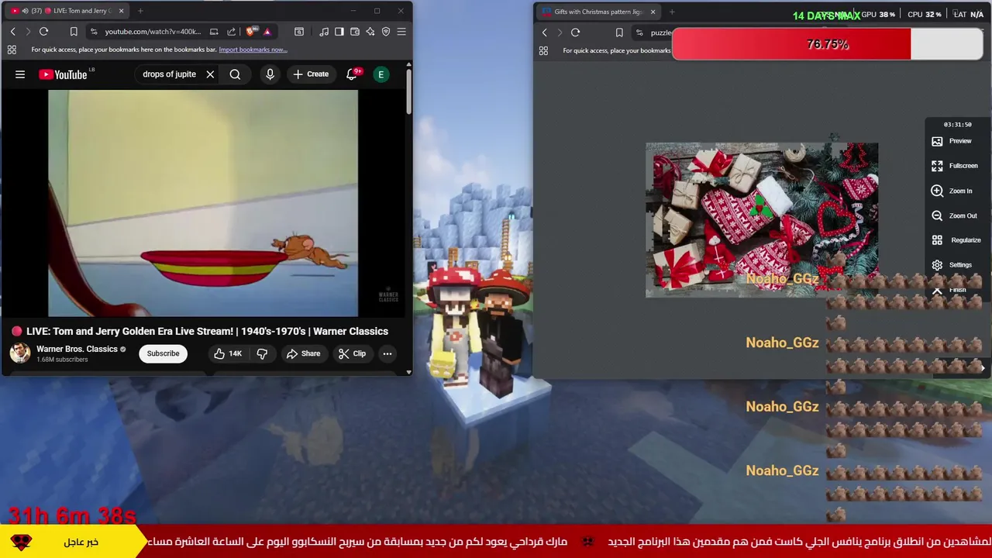Switch puzzle to Fullscreen
This screenshot has width=992, height=558.
pos(955,166)
